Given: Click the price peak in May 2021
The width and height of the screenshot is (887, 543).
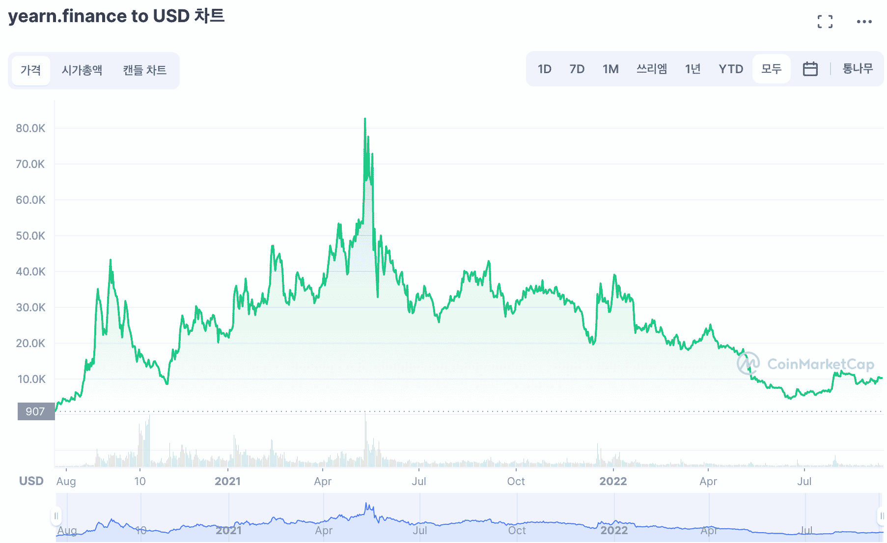Looking at the screenshot, I should click(x=365, y=119).
